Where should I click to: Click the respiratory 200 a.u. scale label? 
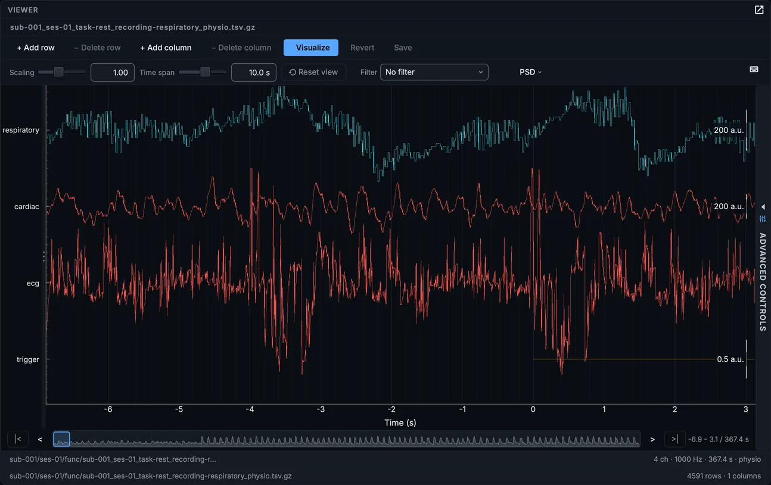729,130
